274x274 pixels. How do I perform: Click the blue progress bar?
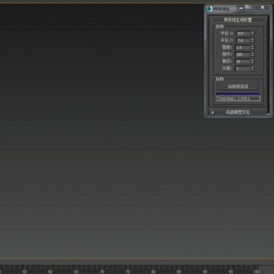(238, 94)
